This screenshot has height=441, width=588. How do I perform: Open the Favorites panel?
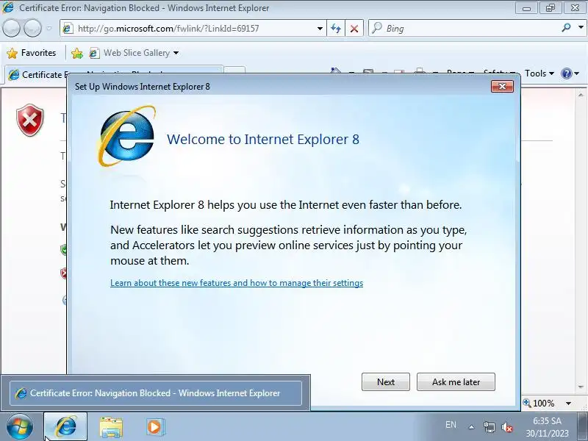pos(32,53)
